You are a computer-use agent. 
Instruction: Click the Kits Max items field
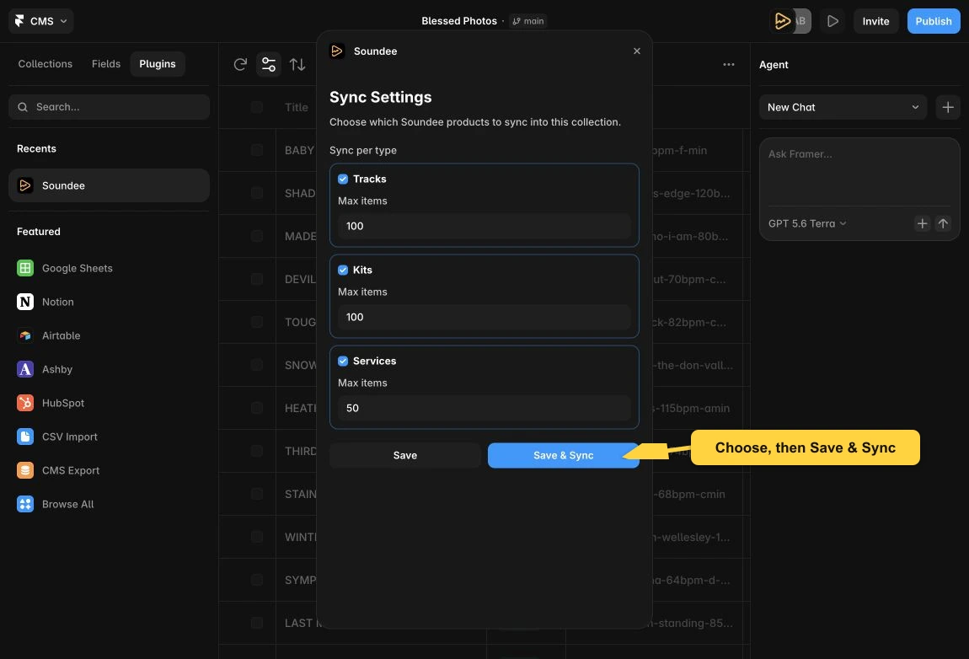tap(484, 317)
